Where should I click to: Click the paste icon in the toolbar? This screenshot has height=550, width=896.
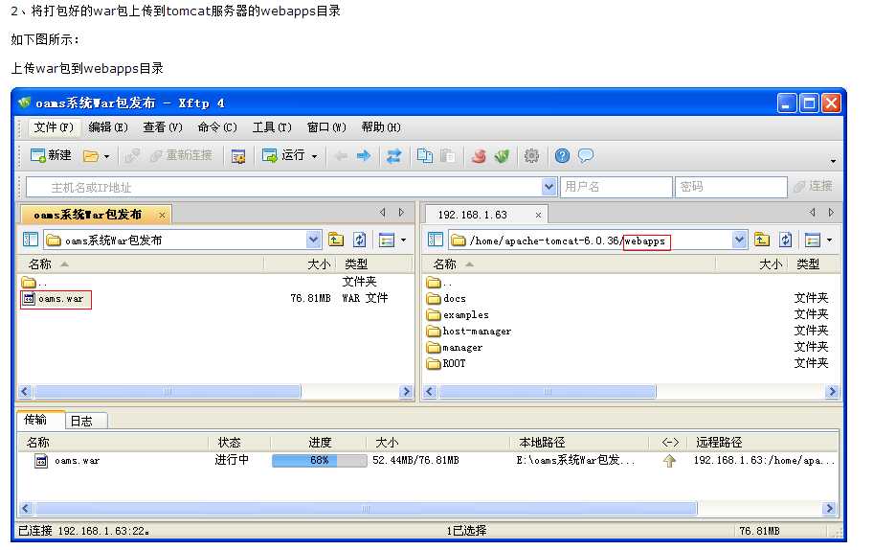pyautogui.click(x=447, y=155)
